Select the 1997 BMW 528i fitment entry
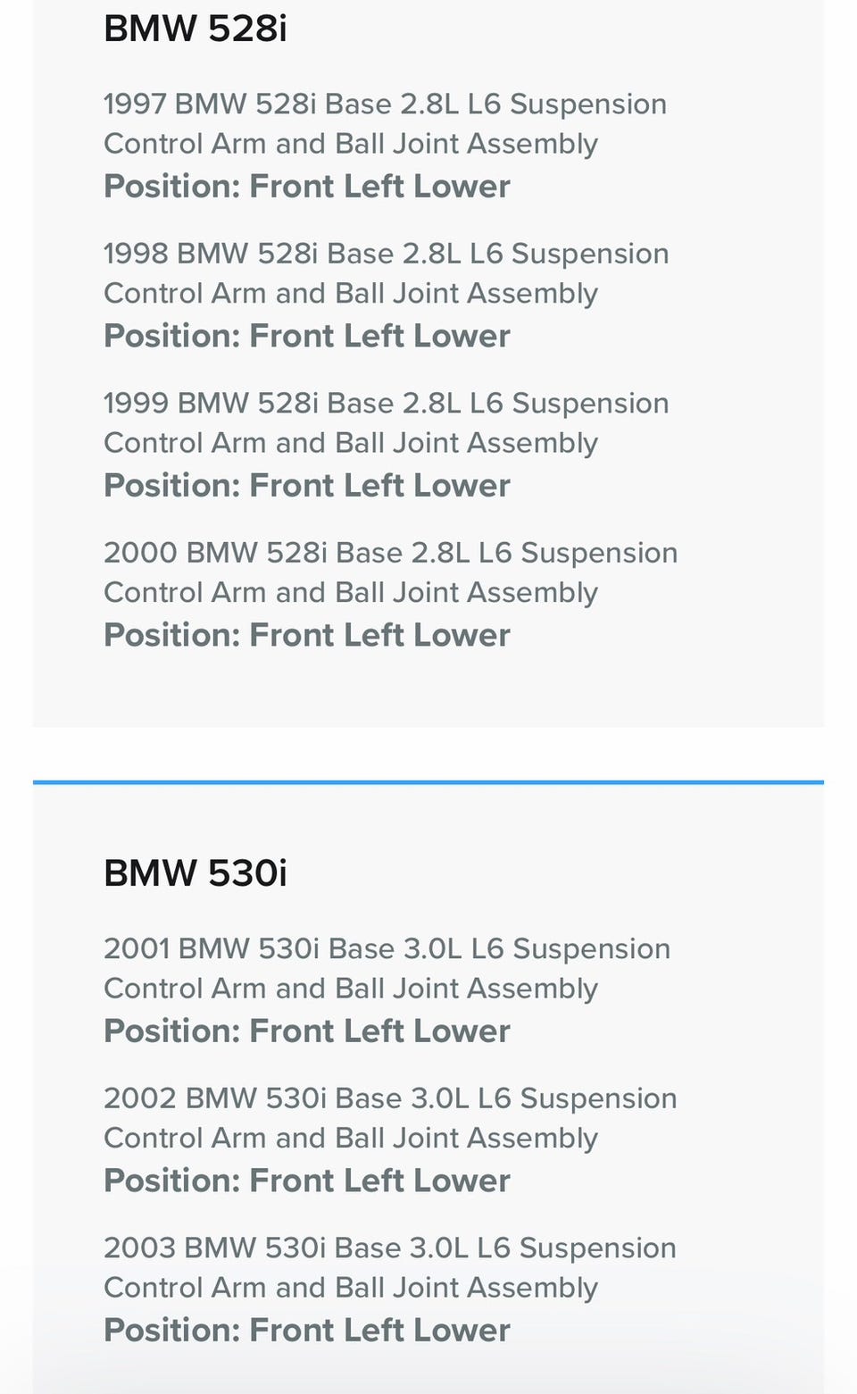Viewport: 857px width, 1394px height. pos(385,104)
